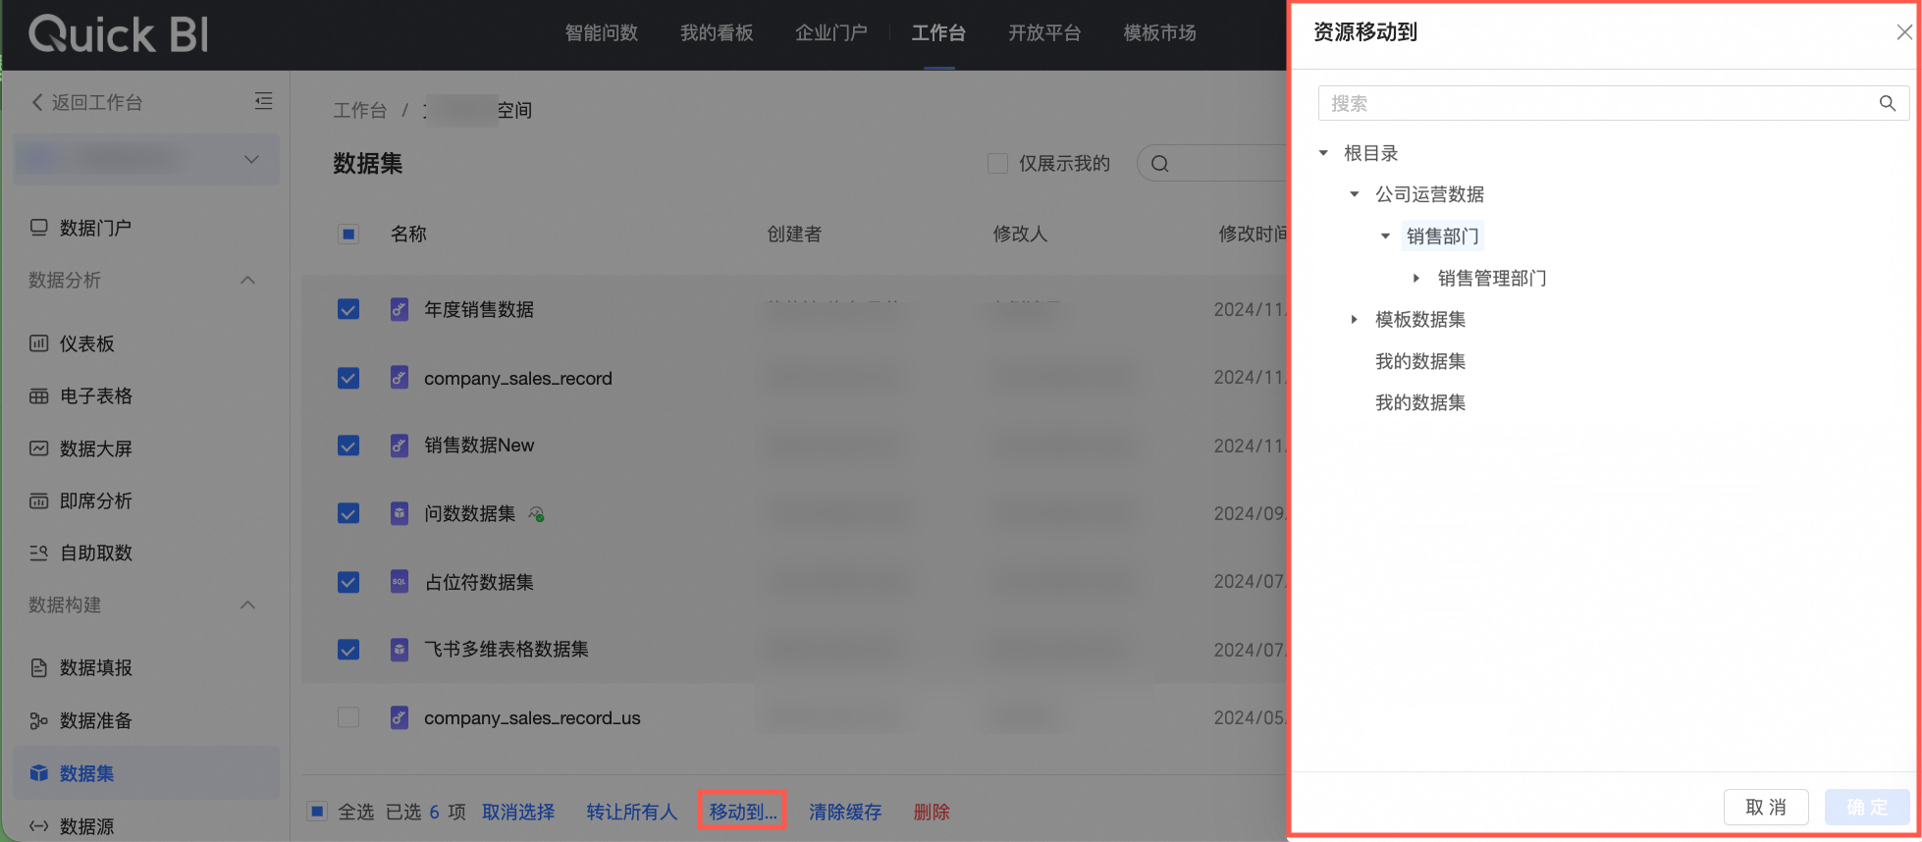Image resolution: width=1922 pixels, height=842 pixels.
Task: Uncheck company_sales_record row checkbox
Action: 348,378
